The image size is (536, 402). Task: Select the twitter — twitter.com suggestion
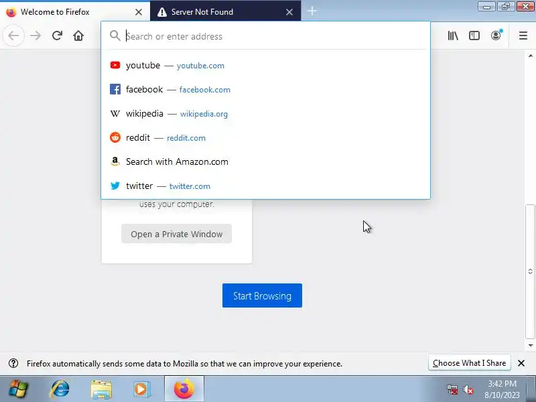(265, 186)
